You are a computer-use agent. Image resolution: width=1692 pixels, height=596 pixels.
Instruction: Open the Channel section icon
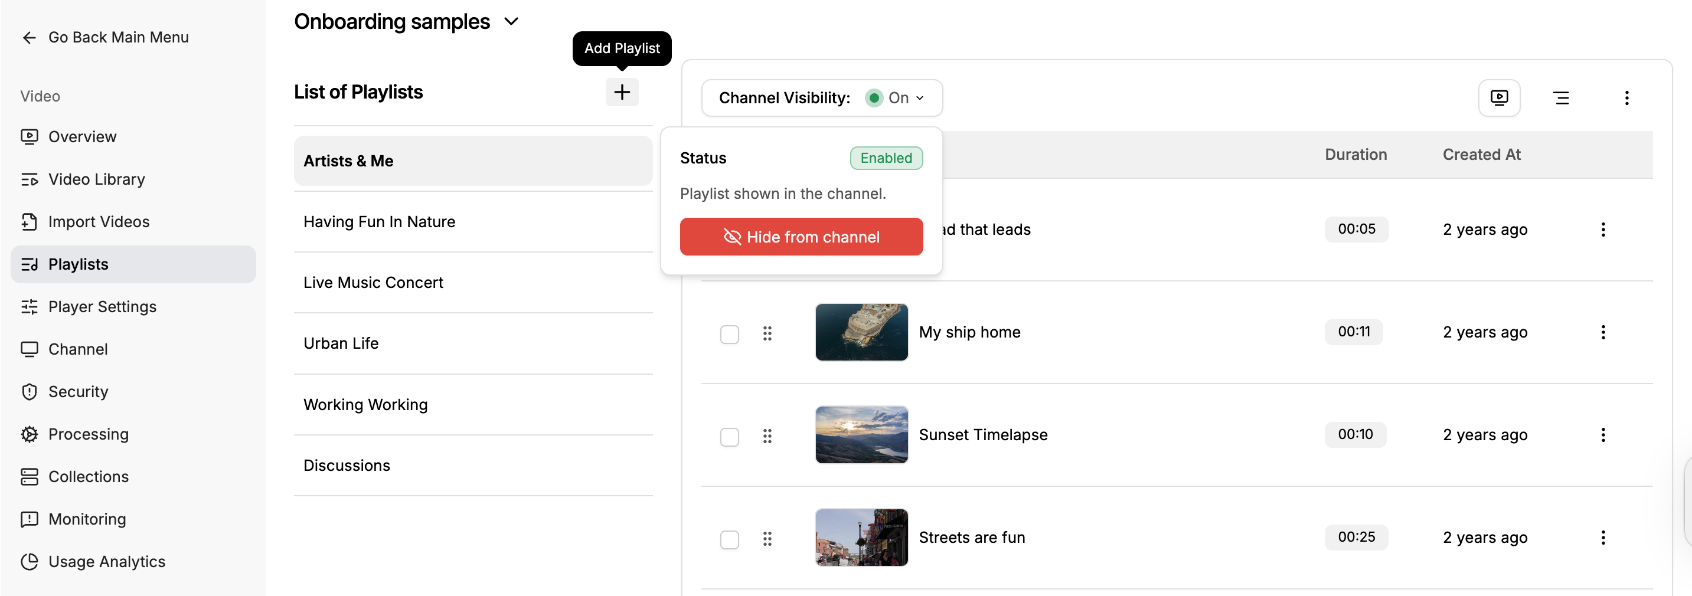tap(30, 349)
